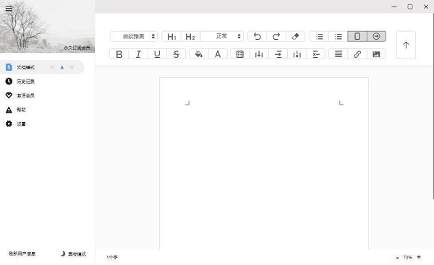Toggle underline formatting
This screenshot has height=265, width=434.
coord(157,54)
